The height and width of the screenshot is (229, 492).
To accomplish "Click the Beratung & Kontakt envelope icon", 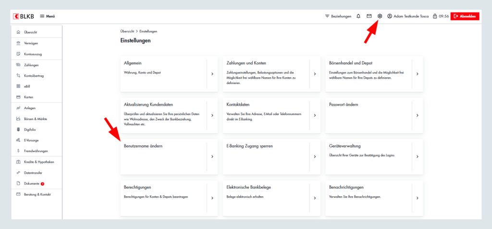I will click(x=18, y=194).
